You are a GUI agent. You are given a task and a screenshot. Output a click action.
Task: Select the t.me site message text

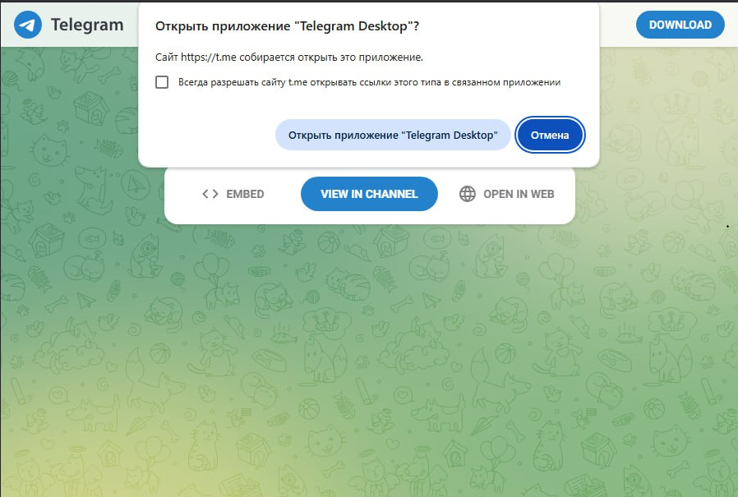289,58
